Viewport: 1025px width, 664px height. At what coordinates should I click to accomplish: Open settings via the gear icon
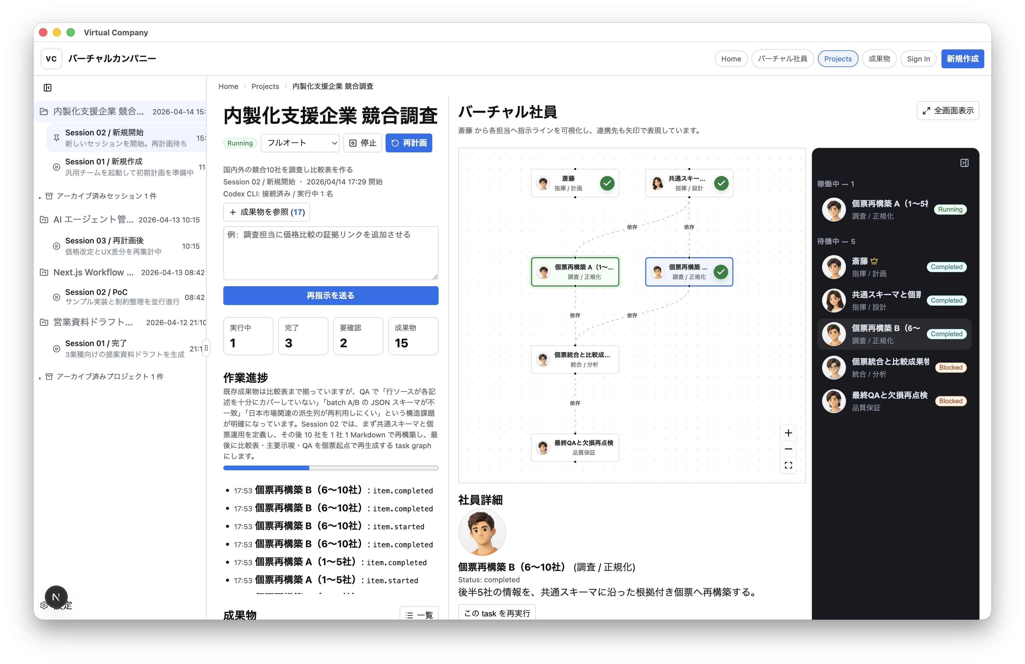43,605
